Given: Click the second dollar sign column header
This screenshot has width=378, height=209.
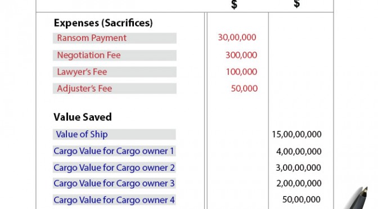Looking at the screenshot, I should 297,4.
